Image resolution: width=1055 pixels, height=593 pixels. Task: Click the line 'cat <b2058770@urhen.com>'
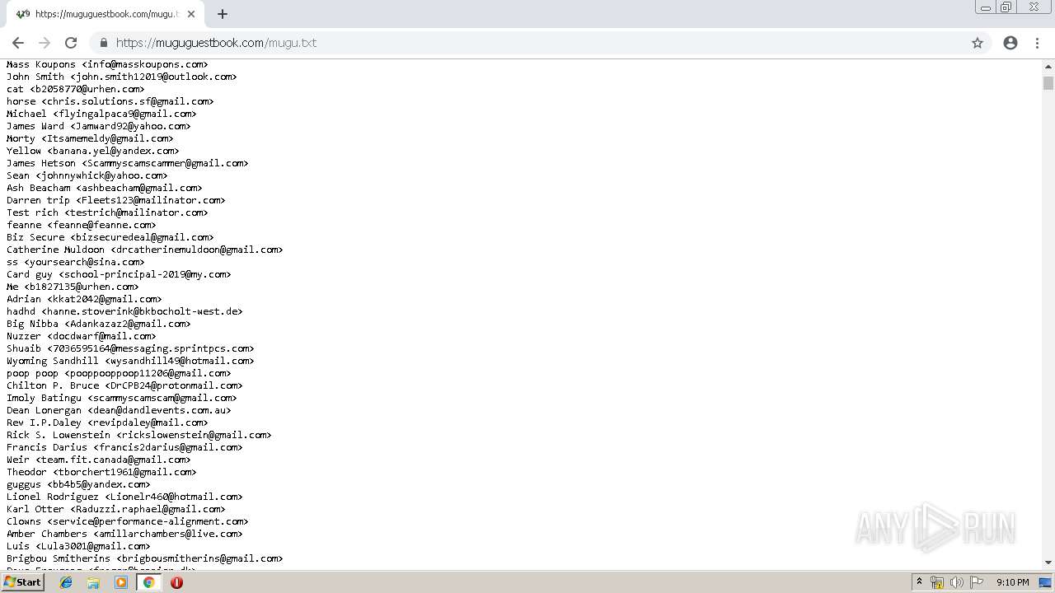(76, 89)
